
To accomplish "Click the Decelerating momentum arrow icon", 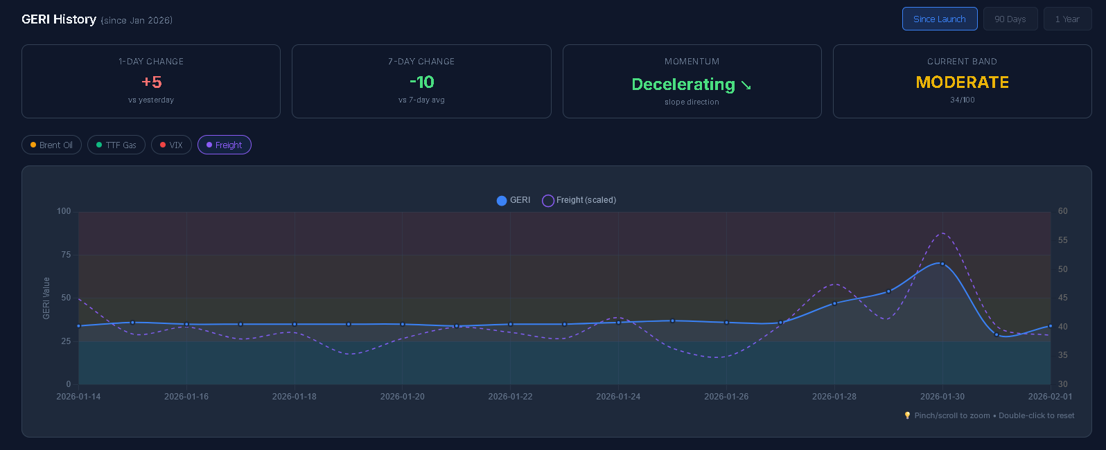I will [x=746, y=85].
